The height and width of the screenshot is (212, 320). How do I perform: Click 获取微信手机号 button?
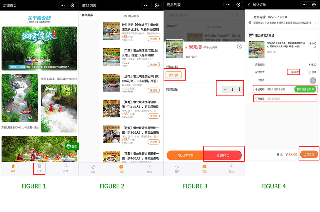(x=305, y=89)
